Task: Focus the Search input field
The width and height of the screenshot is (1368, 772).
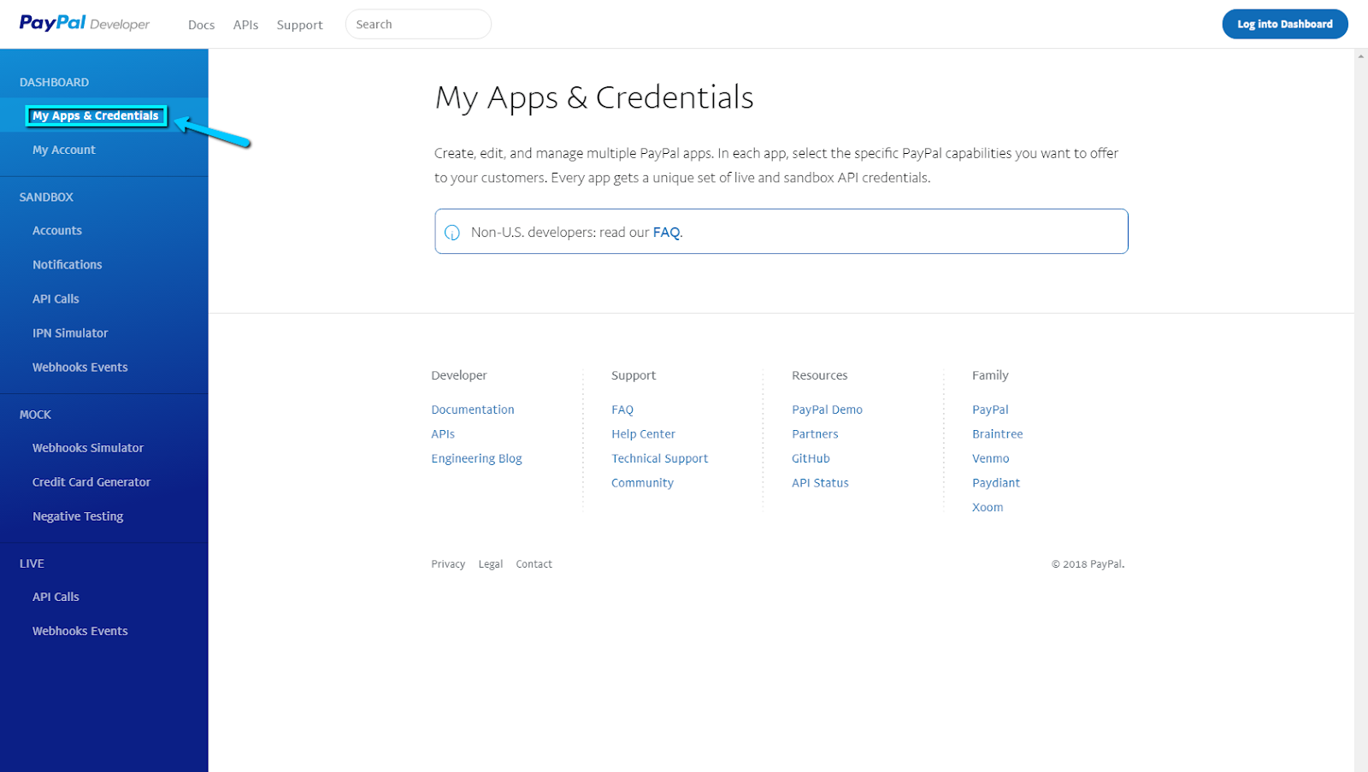Action: [x=418, y=24]
